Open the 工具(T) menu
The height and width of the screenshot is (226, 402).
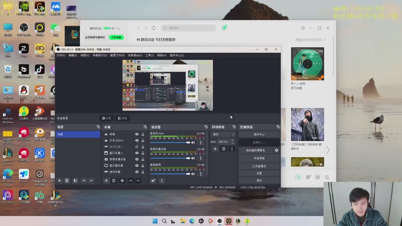149,55
